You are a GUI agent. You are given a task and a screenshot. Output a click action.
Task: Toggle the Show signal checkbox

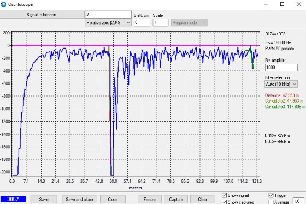click(225, 195)
